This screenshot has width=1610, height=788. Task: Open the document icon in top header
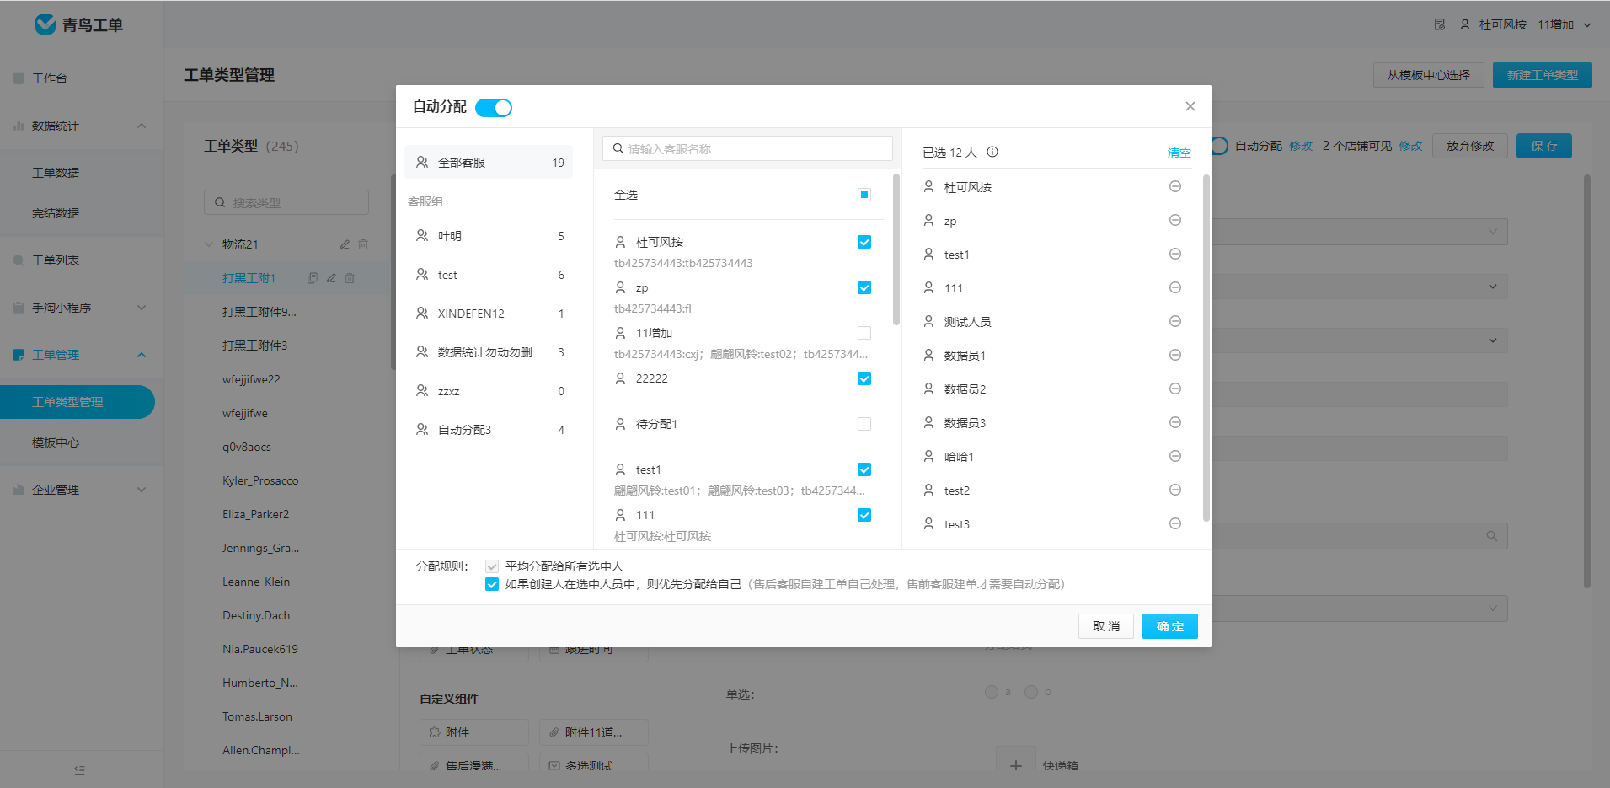pos(1440,24)
